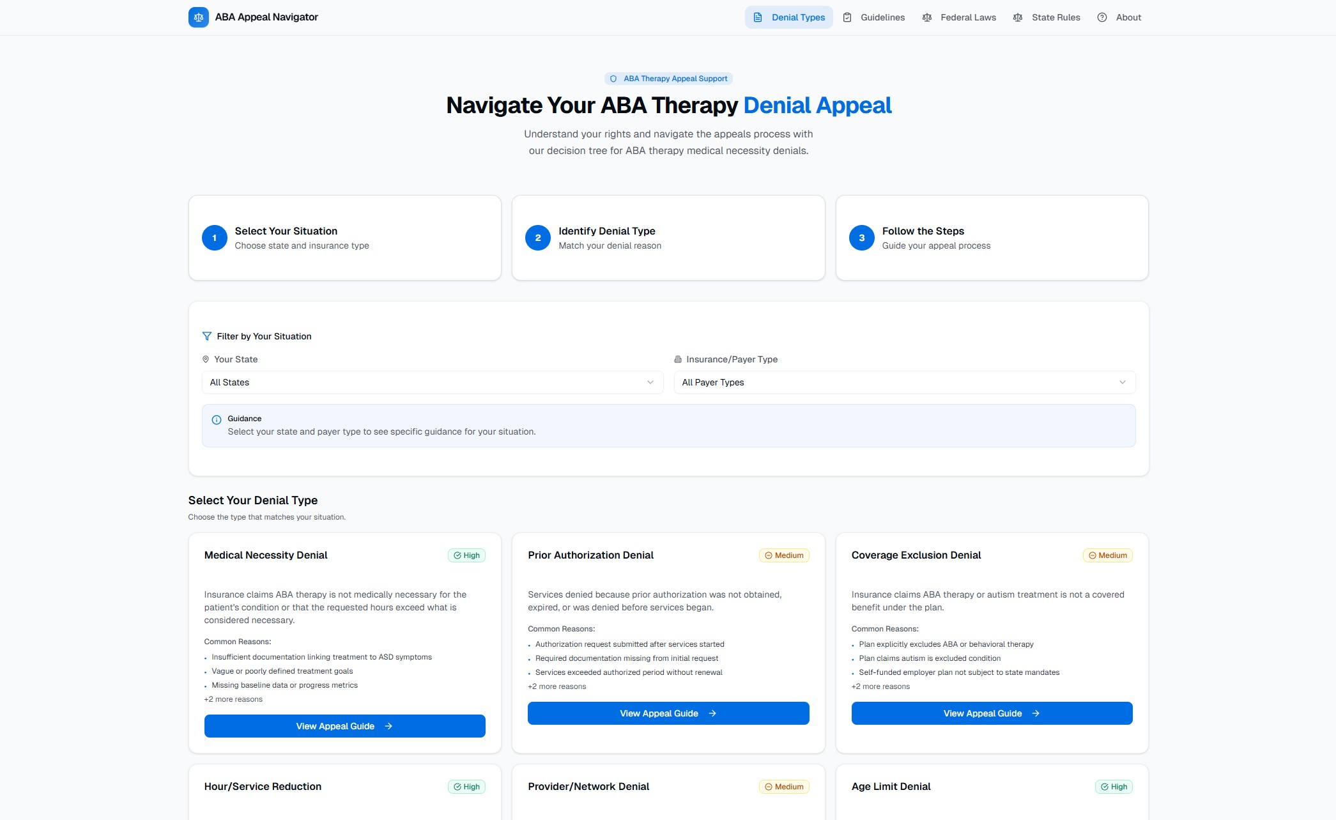Switch to the Denial Types tab
Screen dimensions: 1336x820
pyautogui.click(x=789, y=17)
